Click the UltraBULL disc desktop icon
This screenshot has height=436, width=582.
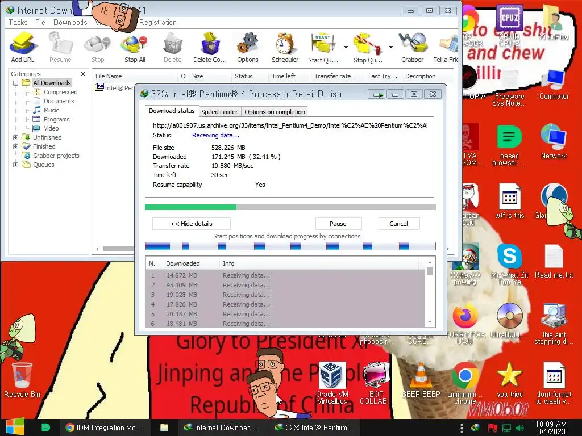pos(510,320)
